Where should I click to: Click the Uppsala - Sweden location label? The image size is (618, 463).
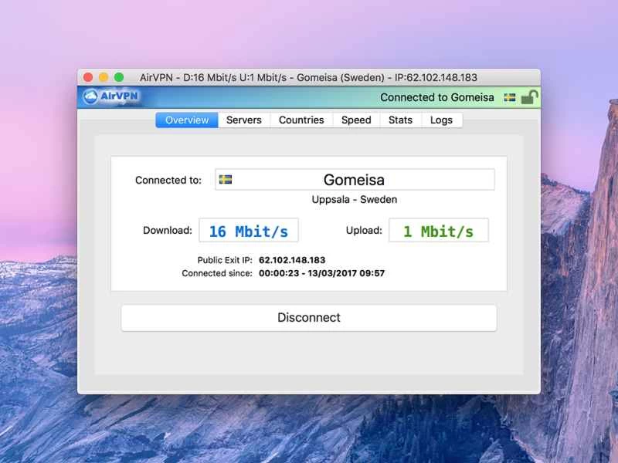(355, 199)
